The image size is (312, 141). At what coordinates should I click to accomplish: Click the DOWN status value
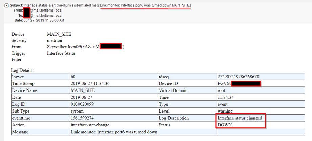pyautogui.click(x=225, y=125)
